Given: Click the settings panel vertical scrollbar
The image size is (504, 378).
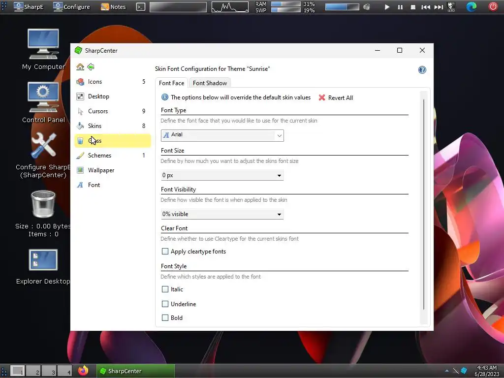Looking at the screenshot, I should tap(424, 204).
